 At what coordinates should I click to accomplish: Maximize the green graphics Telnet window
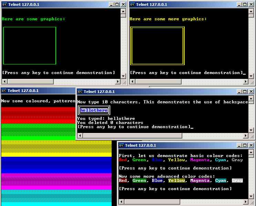pos(117,4)
